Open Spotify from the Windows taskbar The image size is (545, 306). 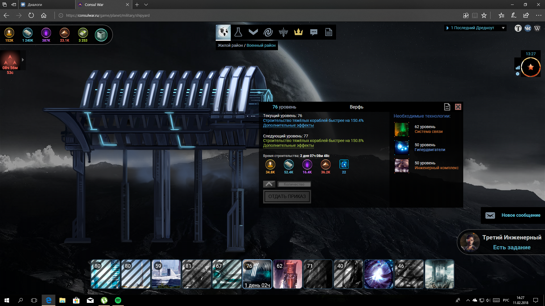click(118, 300)
